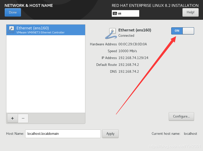Click the NETWORK & HOST NAME title
Screen dimensions: 203x151
coord(29,5)
